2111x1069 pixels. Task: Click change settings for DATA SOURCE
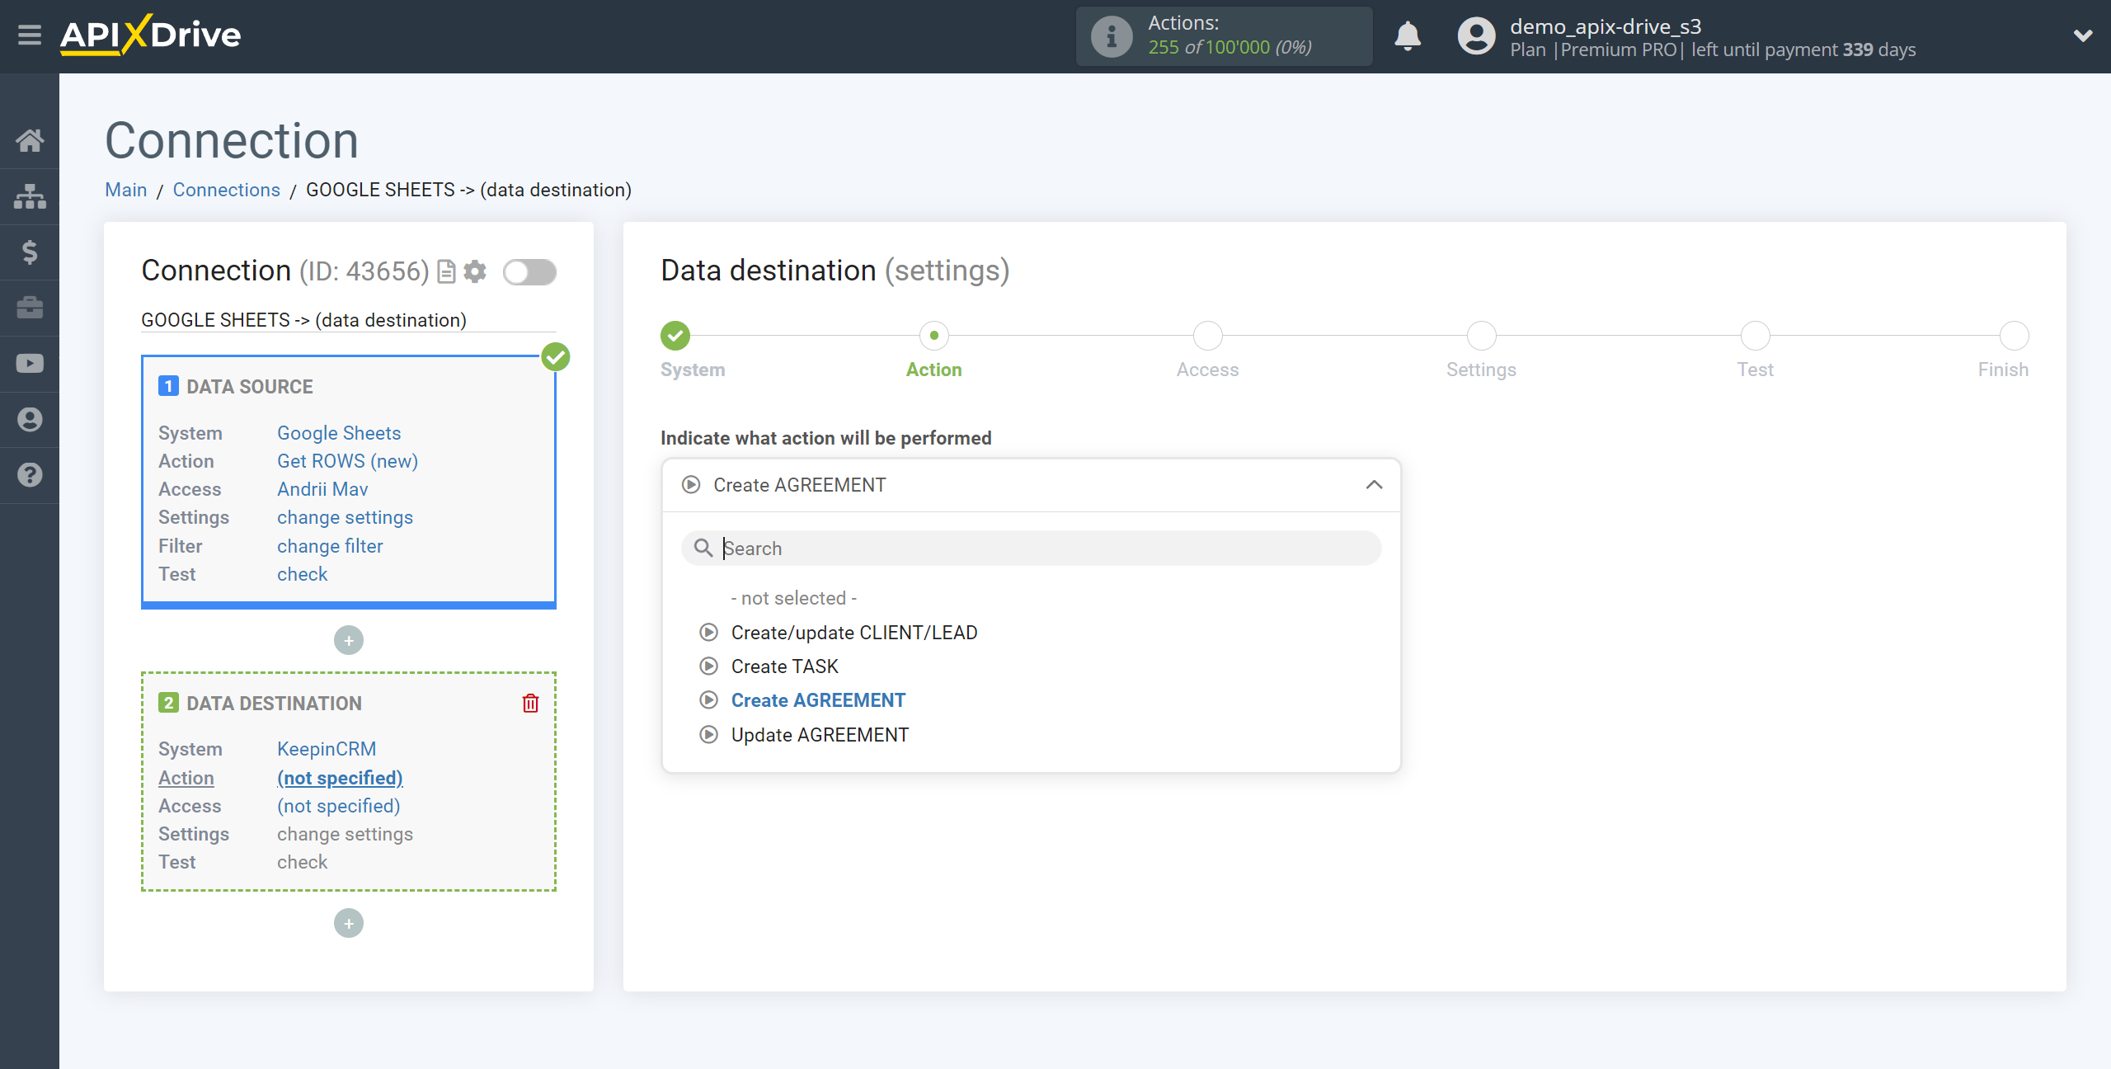pos(343,517)
